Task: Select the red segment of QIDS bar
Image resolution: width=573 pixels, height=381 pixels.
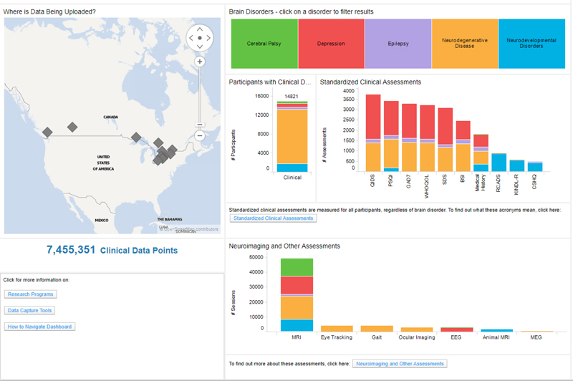Action: (x=373, y=117)
